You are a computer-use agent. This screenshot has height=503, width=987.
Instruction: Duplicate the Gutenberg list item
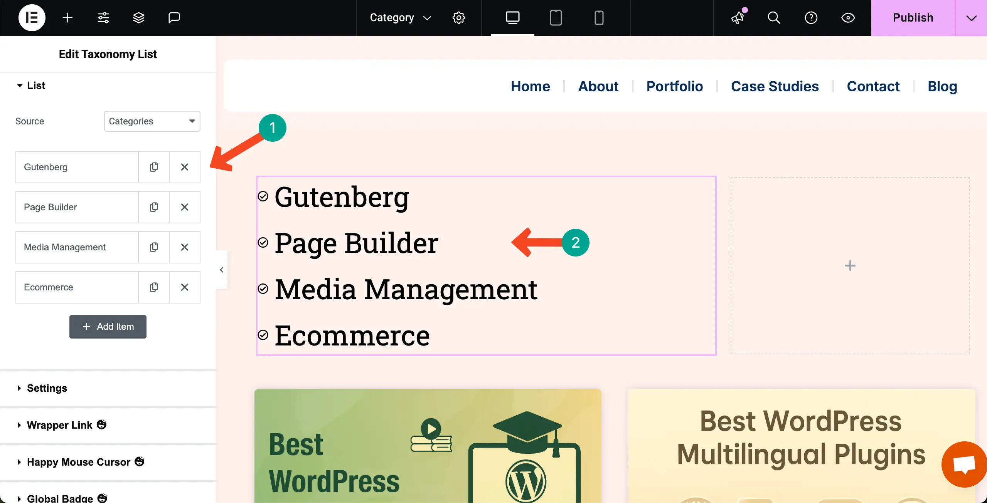click(x=154, y=167)
